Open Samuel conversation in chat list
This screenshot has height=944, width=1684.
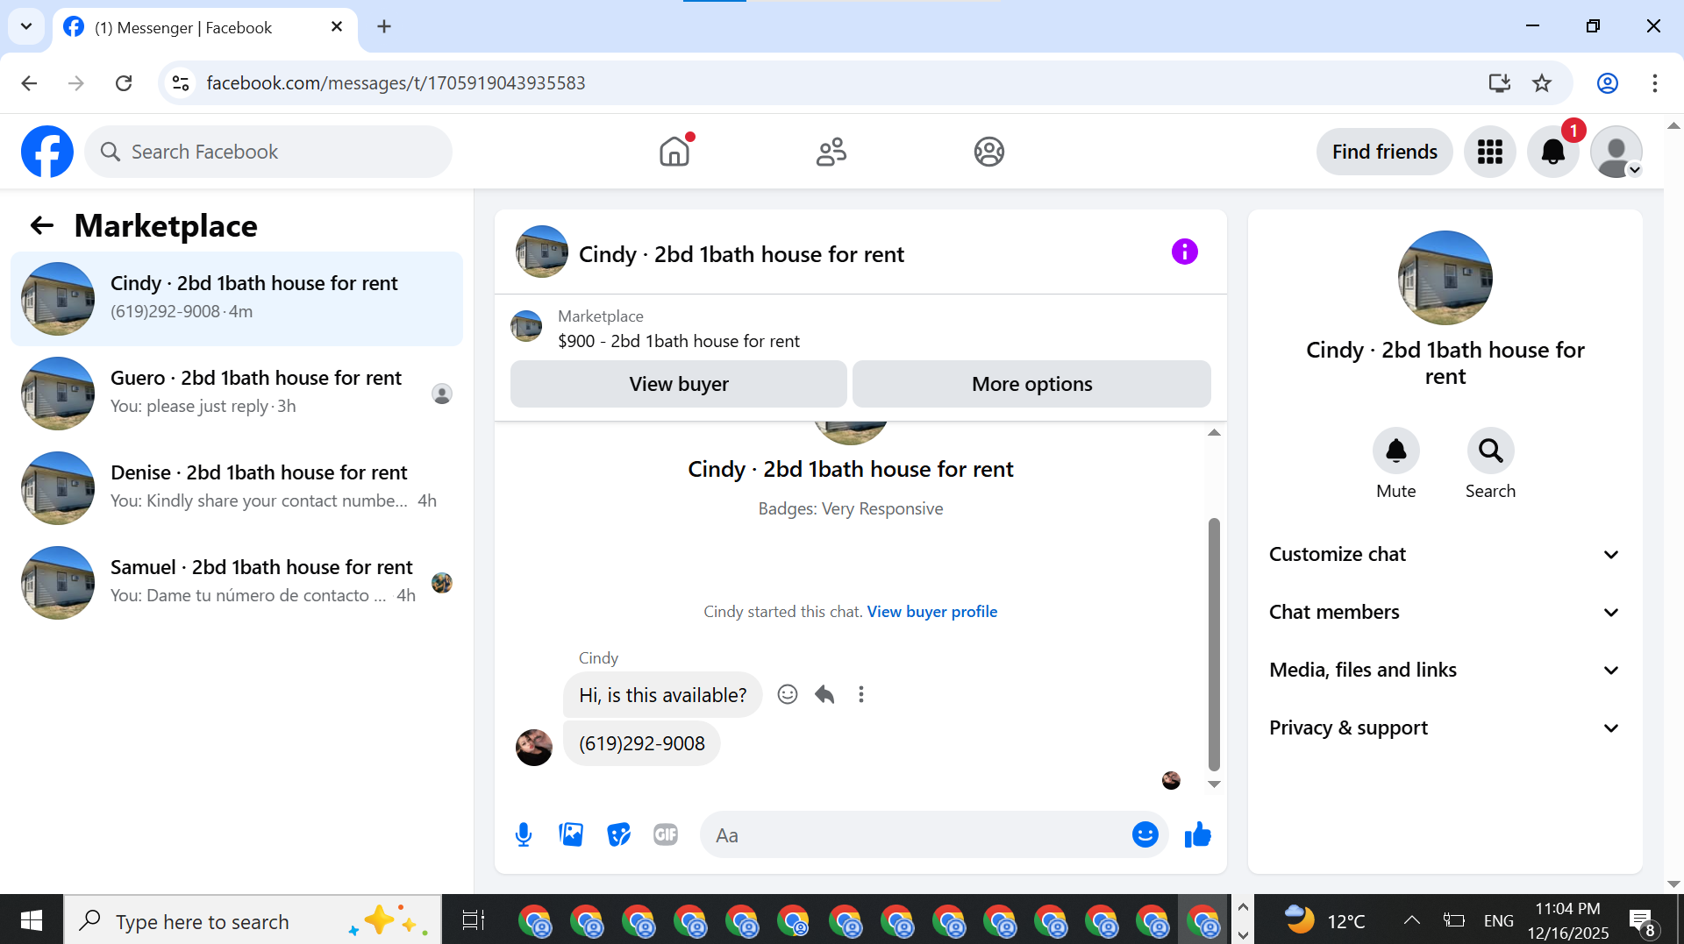coord(237,583)
